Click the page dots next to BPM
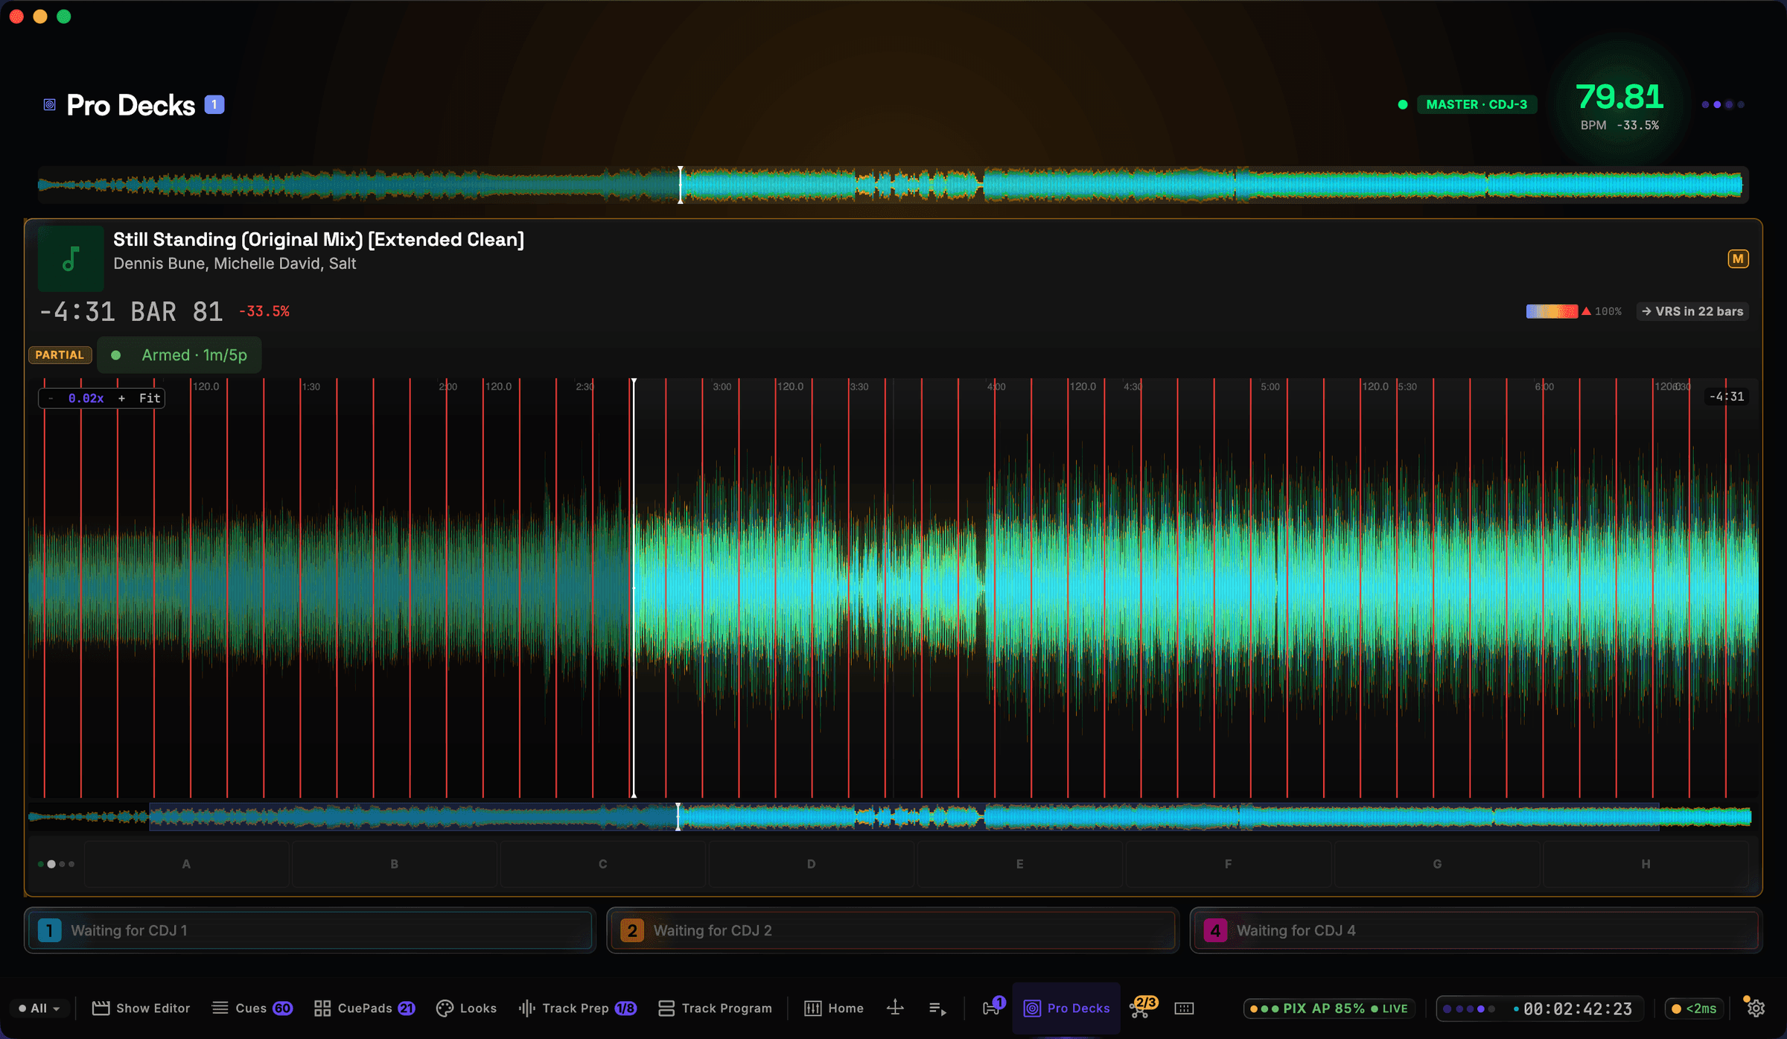This screenshot has height=1039, width=1787. [x=1722, y=104]
